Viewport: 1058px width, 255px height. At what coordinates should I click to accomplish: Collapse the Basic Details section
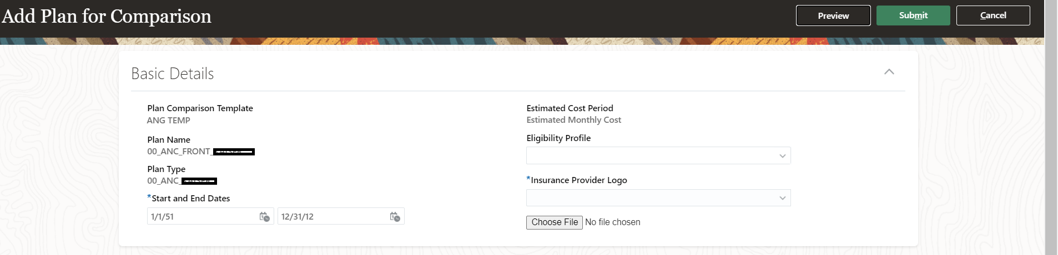pos(889,72)
